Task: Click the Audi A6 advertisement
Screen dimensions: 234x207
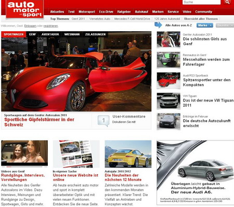Action: point(196,173)
